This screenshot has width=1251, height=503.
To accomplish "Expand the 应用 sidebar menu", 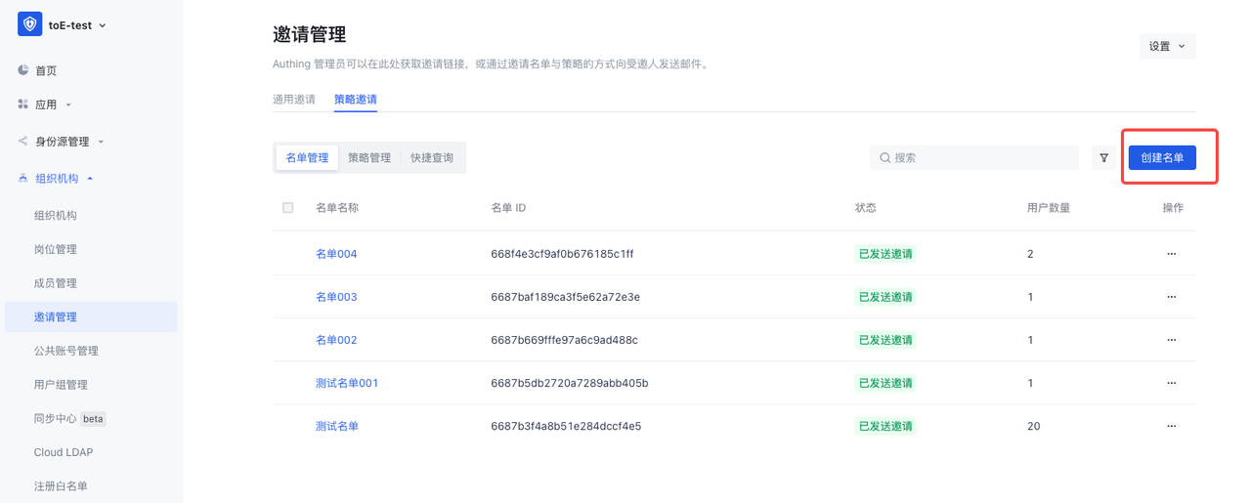I will click(x=46, y=105).
